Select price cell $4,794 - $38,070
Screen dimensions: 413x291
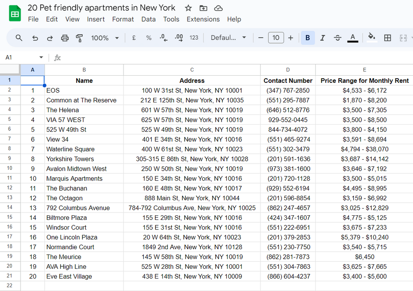click(364, 149)
